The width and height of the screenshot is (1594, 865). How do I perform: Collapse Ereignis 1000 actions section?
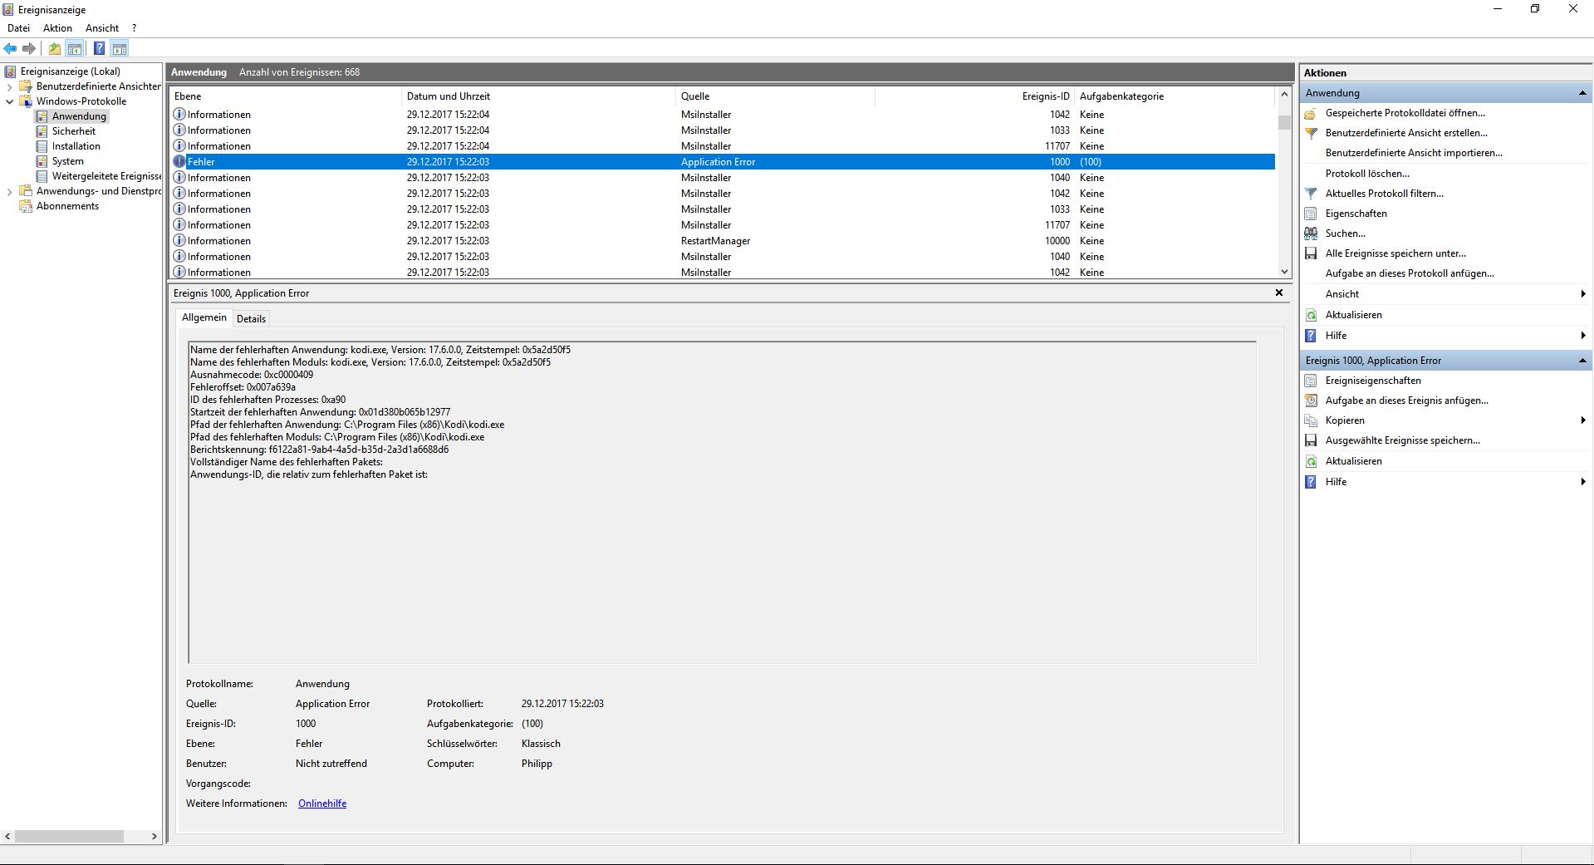pyautogui.click(x=1582, y=361)
